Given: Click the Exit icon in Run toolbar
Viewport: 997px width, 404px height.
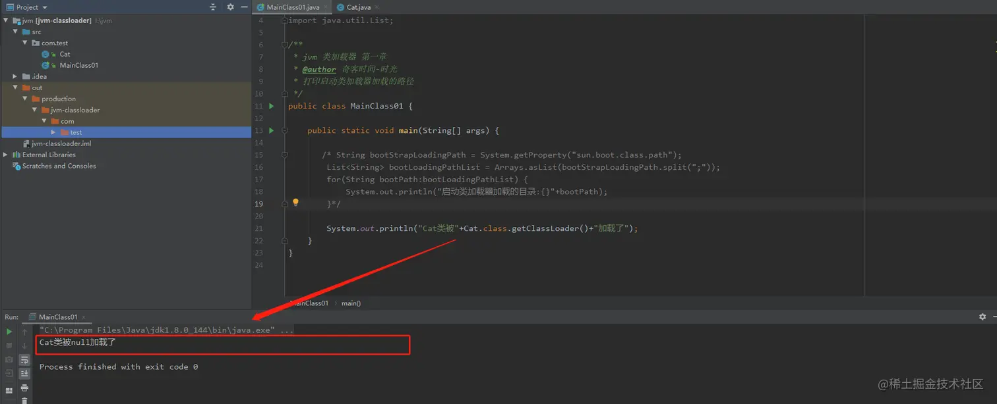Looking at the screenshot, I should [x=9, y=373].
